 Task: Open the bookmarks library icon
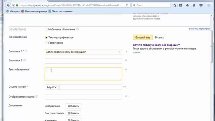click(181, 5)
